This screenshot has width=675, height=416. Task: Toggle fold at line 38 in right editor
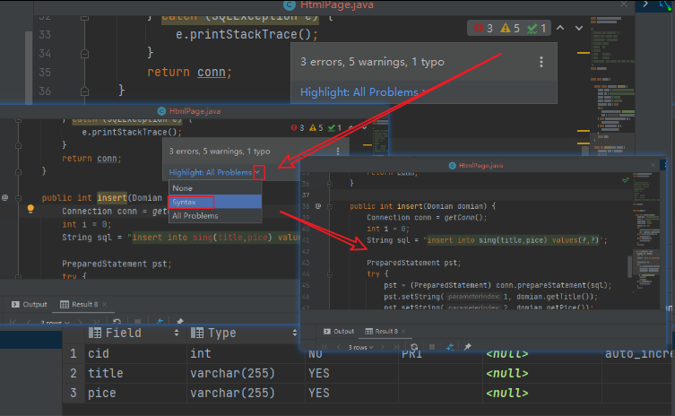pyautogui.click(x=330, y=206)
